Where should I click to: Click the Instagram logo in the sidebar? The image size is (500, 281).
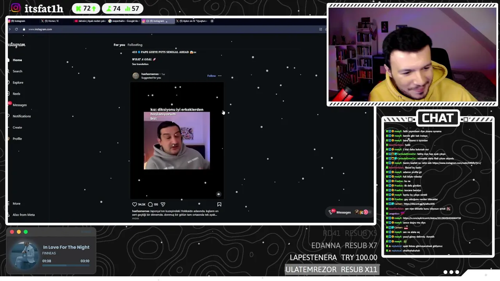pyautogui.click(x=16, y=45)
